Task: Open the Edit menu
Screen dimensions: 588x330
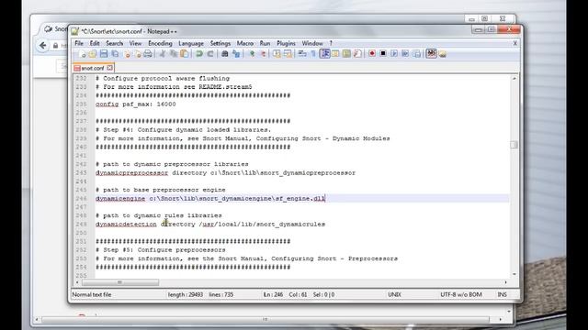Action: pyautogui.click(x=95, y=43)
